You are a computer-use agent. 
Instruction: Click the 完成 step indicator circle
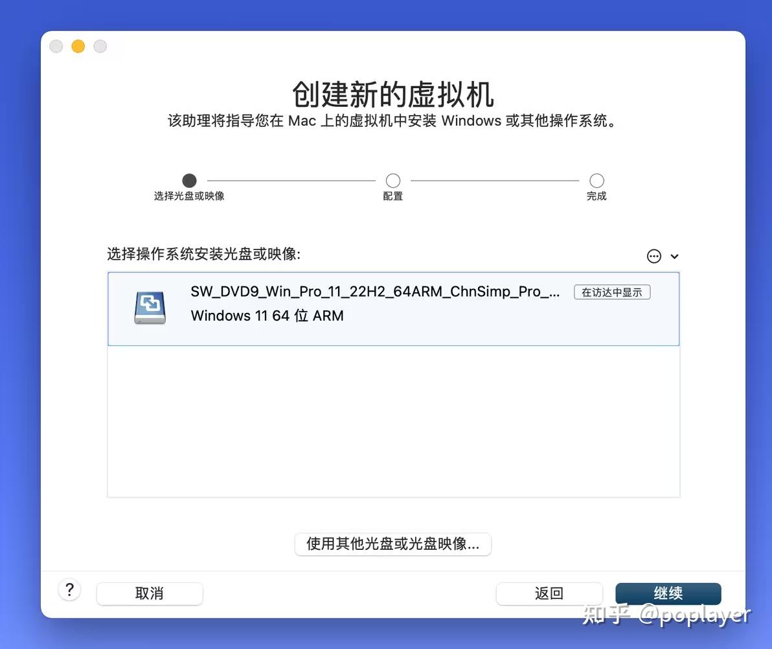pyautogui.click(x=596, y=180)
